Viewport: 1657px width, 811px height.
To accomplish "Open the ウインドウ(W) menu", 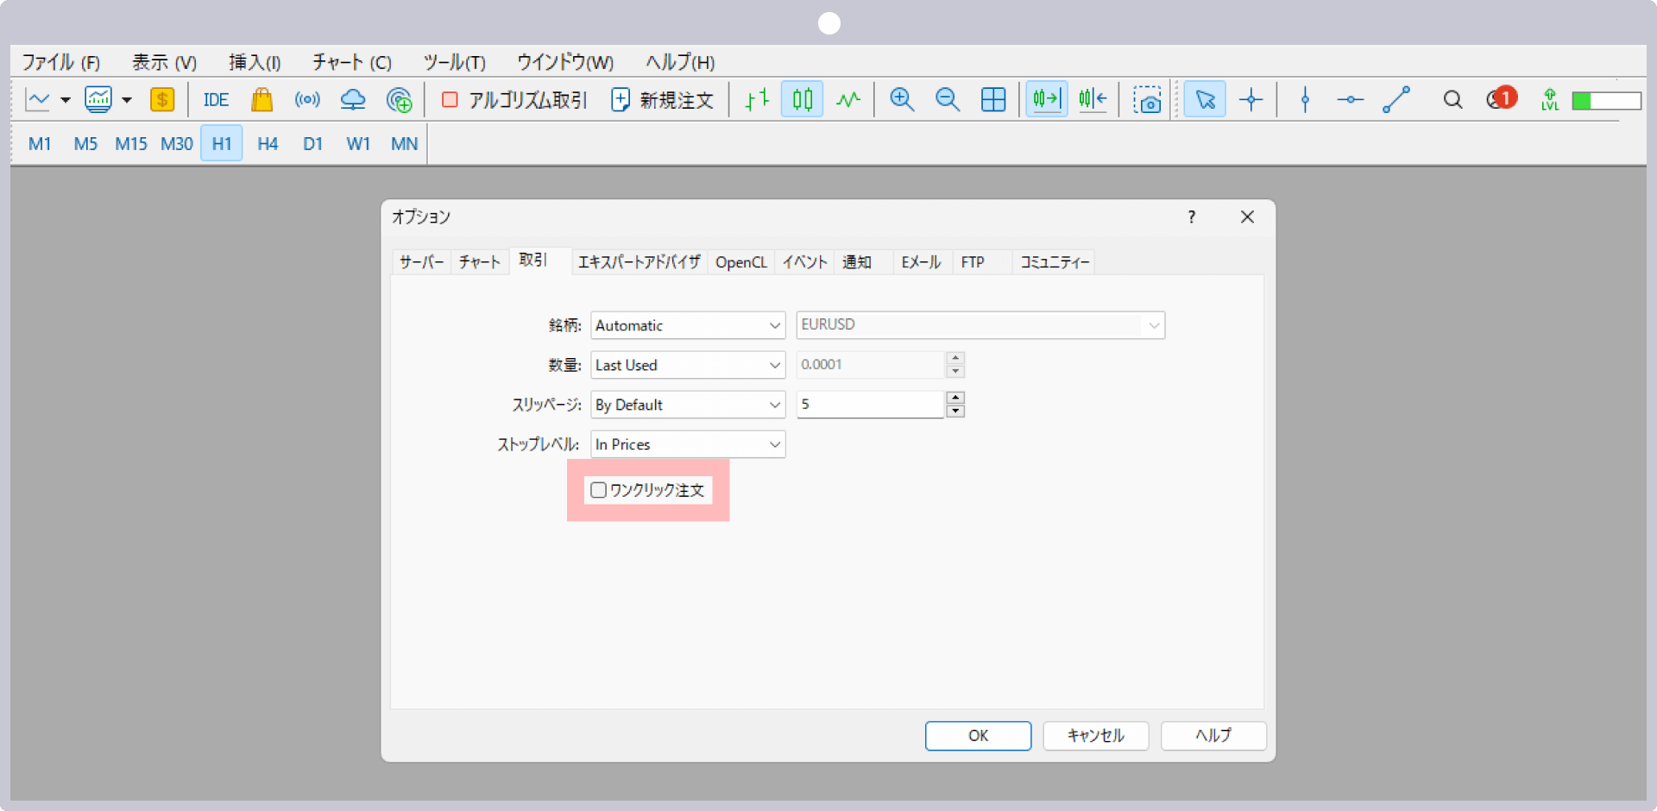I will pyautogui.click(x=565, y=62).
